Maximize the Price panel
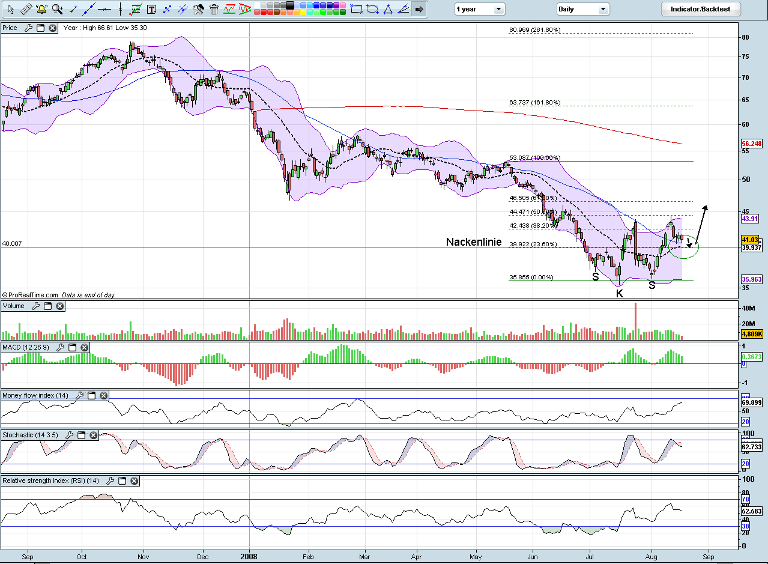This screenshot has width=768, height=564. pos(40,28)
